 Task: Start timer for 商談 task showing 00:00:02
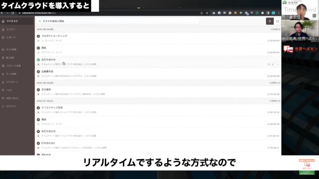38,48
